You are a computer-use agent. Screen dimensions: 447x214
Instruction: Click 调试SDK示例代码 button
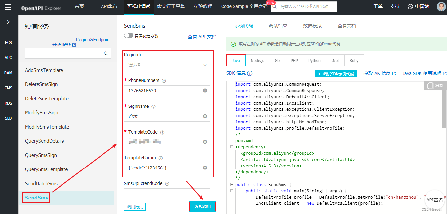click(x=336, y=74)
